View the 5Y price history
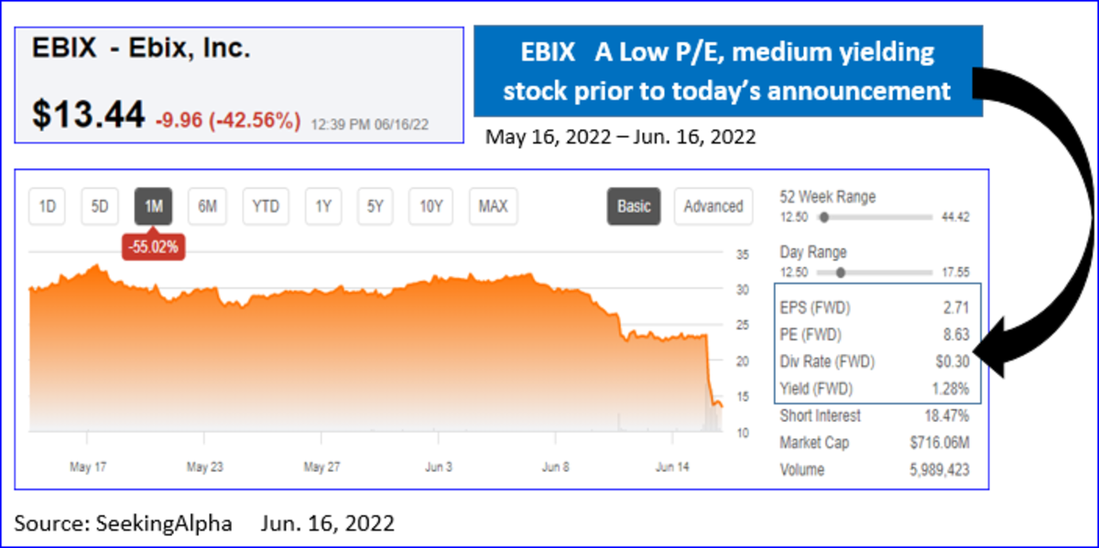Viewport: 1099px width, 548px height. click(375, 206)
